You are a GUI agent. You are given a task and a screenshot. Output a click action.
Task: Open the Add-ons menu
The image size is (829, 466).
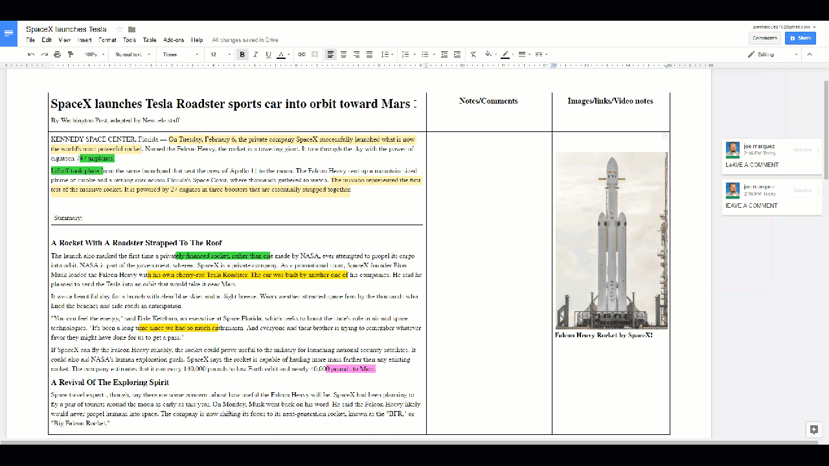[x=174, y=40]
